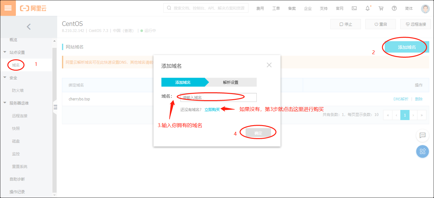Select the cherrybo.top row text
Viewport: 434px width, 198px height.
(x=79, y=99)
